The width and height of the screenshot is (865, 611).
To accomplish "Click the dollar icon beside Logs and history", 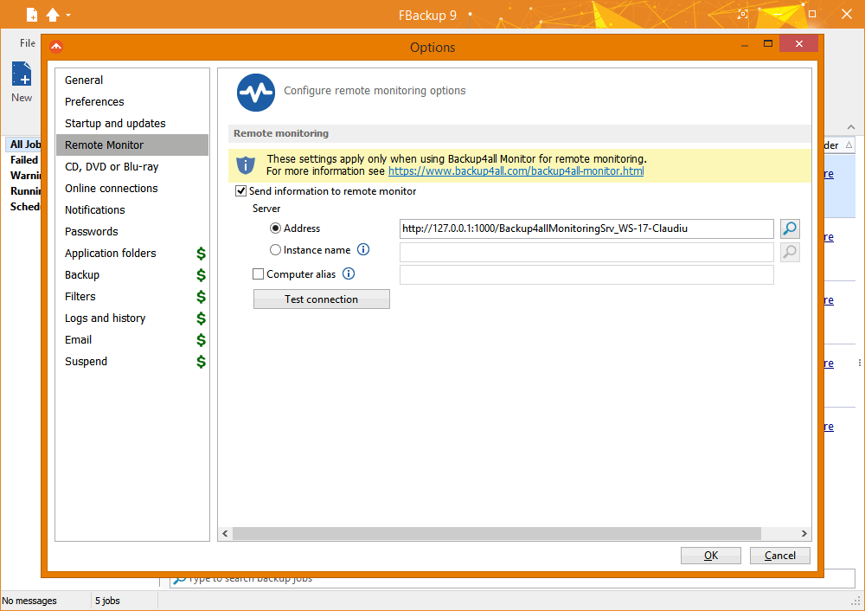I will (202, 318).
